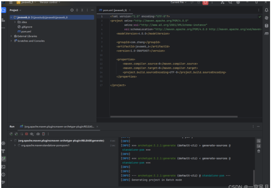
Task: Open the Maven tool window icon
Action: (x=267, y=33)
